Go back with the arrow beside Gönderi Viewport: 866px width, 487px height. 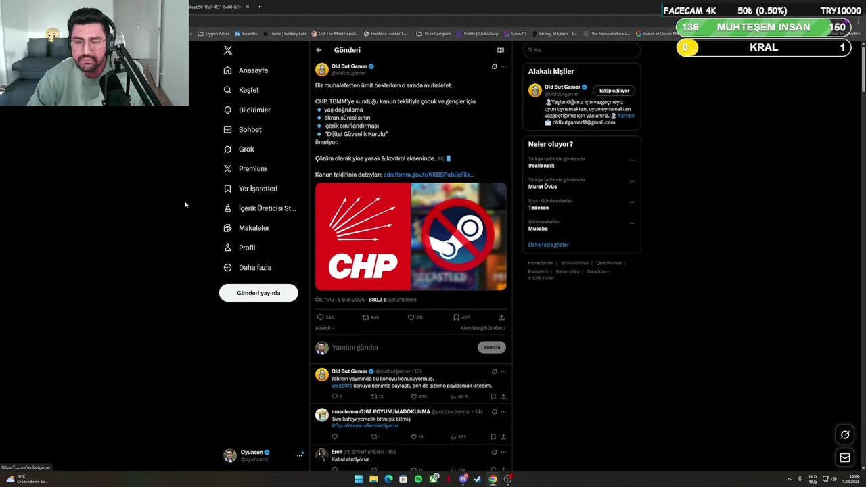[319, 50]
